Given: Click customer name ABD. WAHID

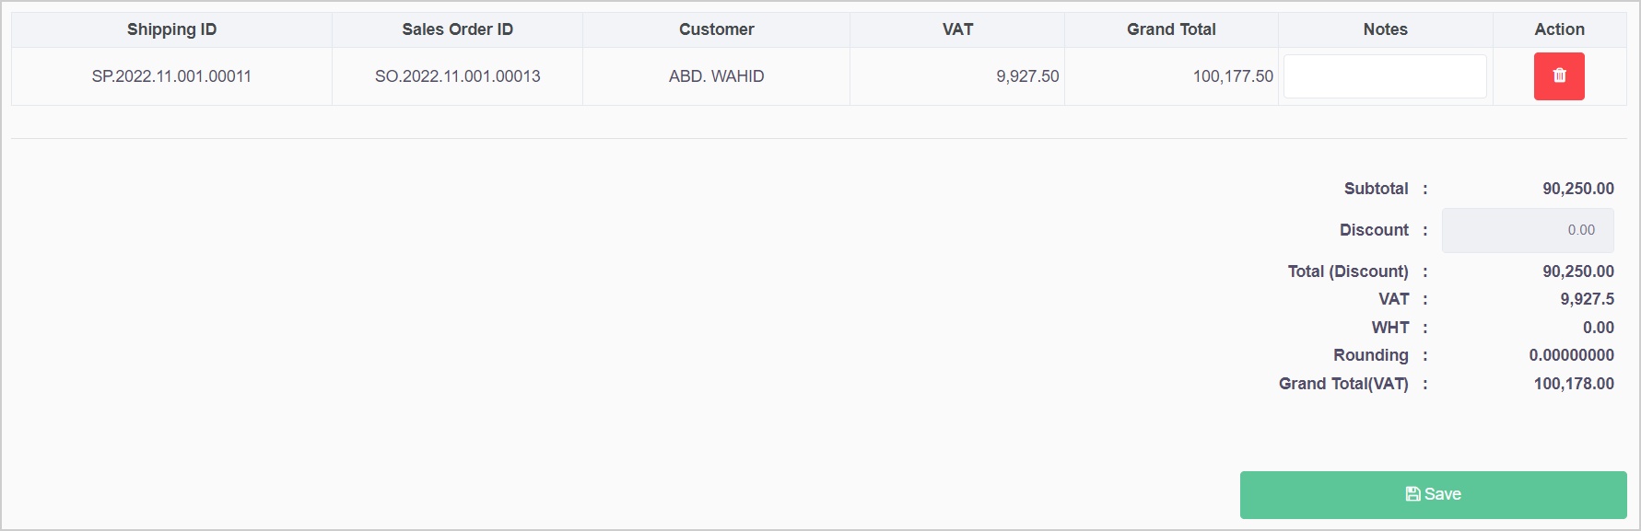Looking at the screenshot, I should [x=716, y=76].
